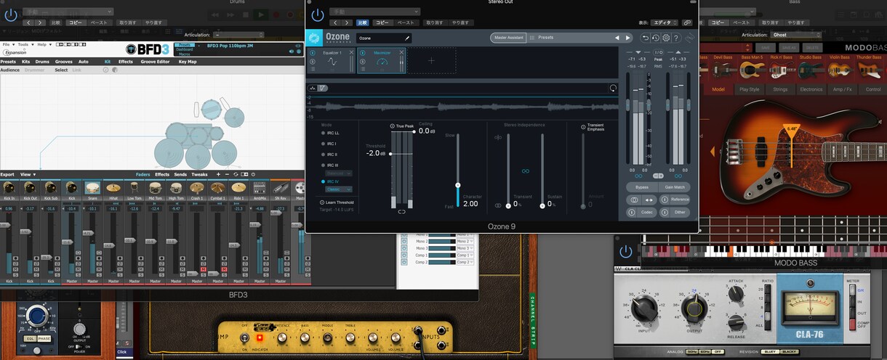The image size is (887, 360).
Task: Enable Learn Threshold
Action: click(337, 202)
